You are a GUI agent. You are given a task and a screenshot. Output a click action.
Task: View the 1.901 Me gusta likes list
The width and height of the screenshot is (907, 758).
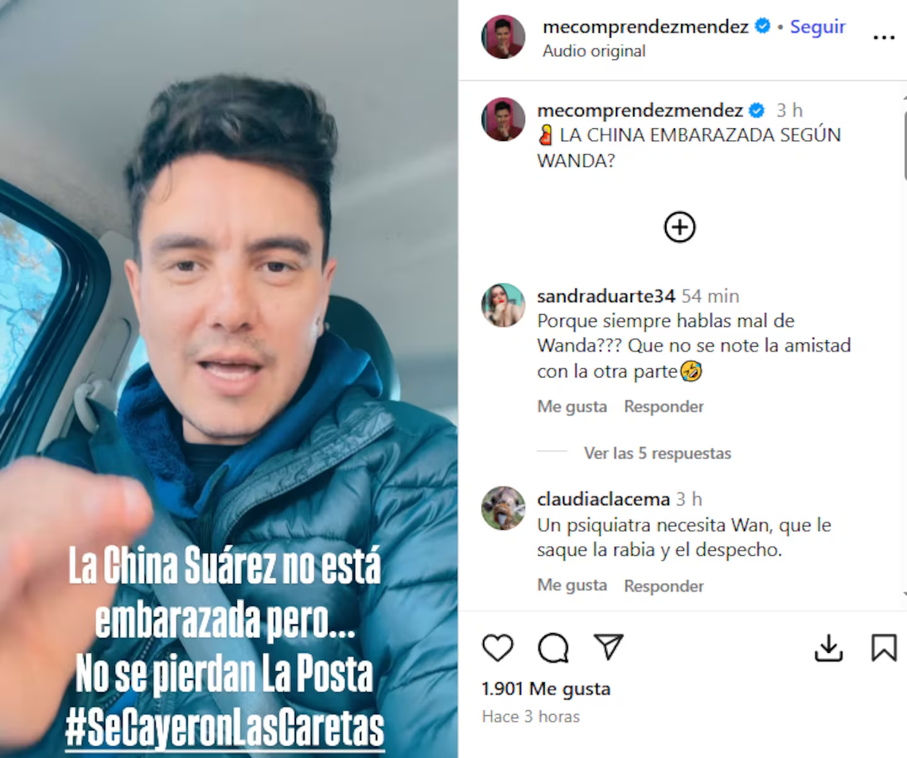[x=546, y=689]
